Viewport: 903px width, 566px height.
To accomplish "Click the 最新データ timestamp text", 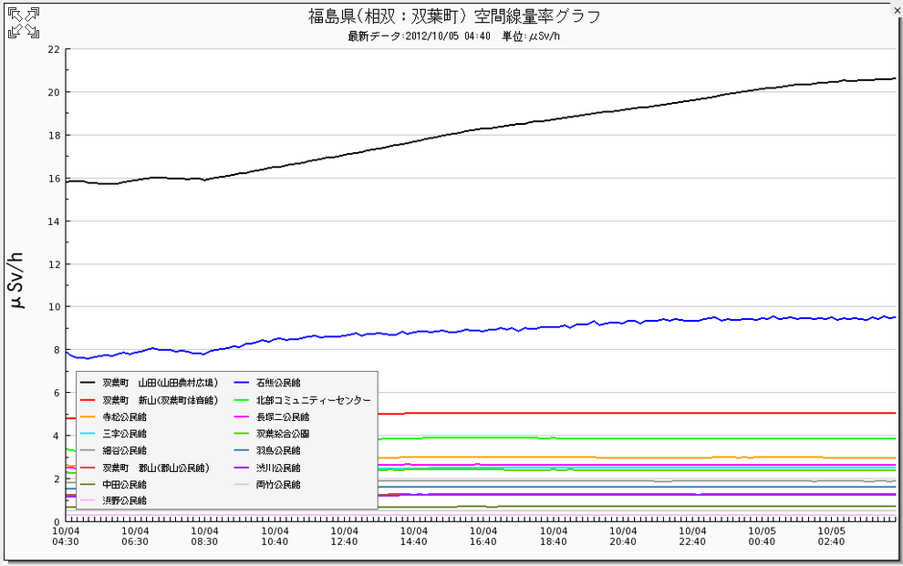I will click(419, 36).
